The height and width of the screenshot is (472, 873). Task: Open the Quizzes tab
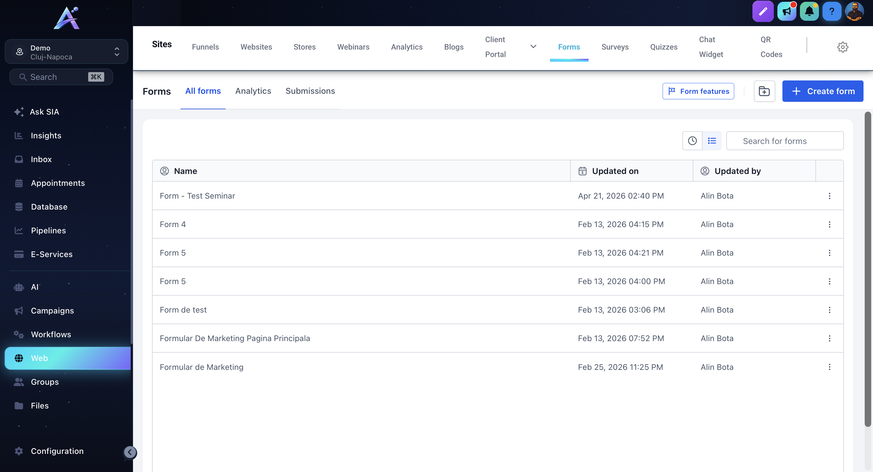pyautogui.click(x=664, y=47)
